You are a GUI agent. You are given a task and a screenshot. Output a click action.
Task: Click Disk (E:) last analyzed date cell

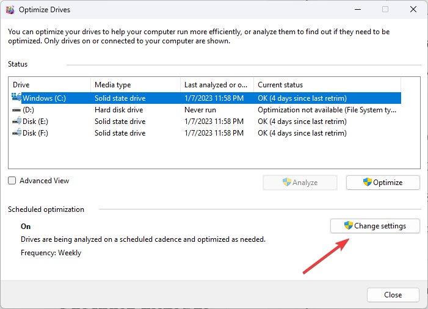pos(214,122)
